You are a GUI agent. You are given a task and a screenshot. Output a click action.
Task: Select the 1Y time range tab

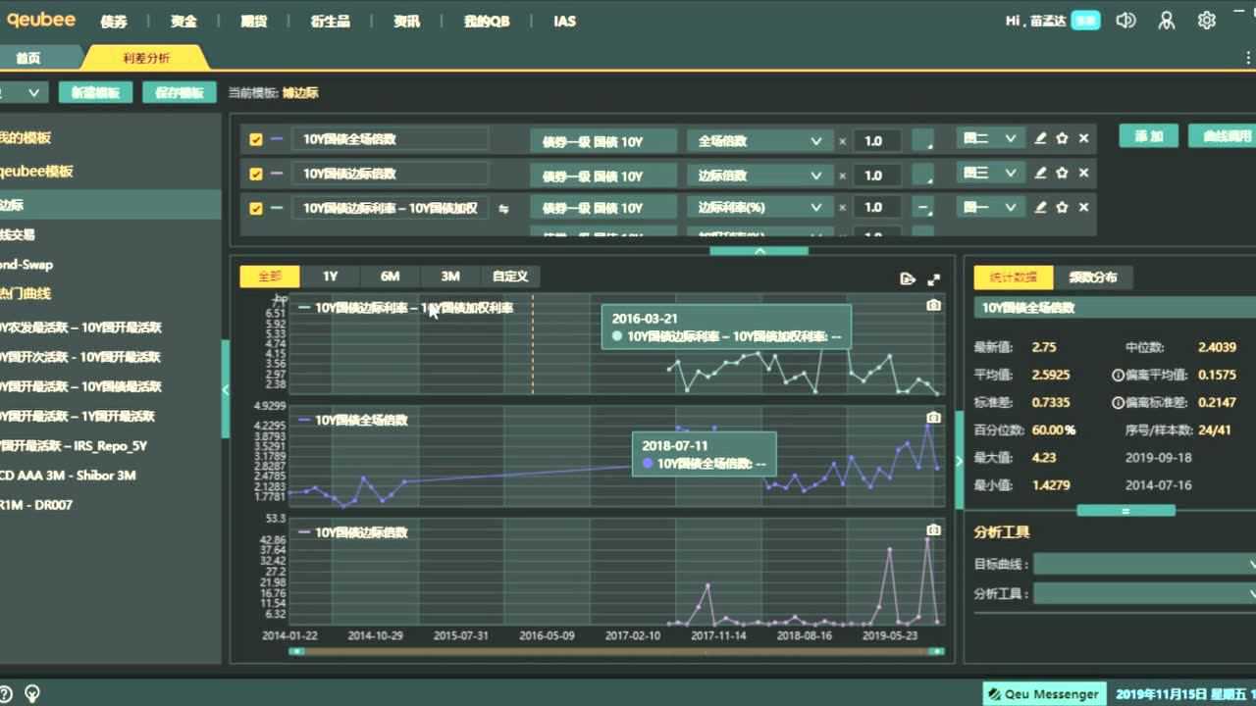(x=330, y=277)
